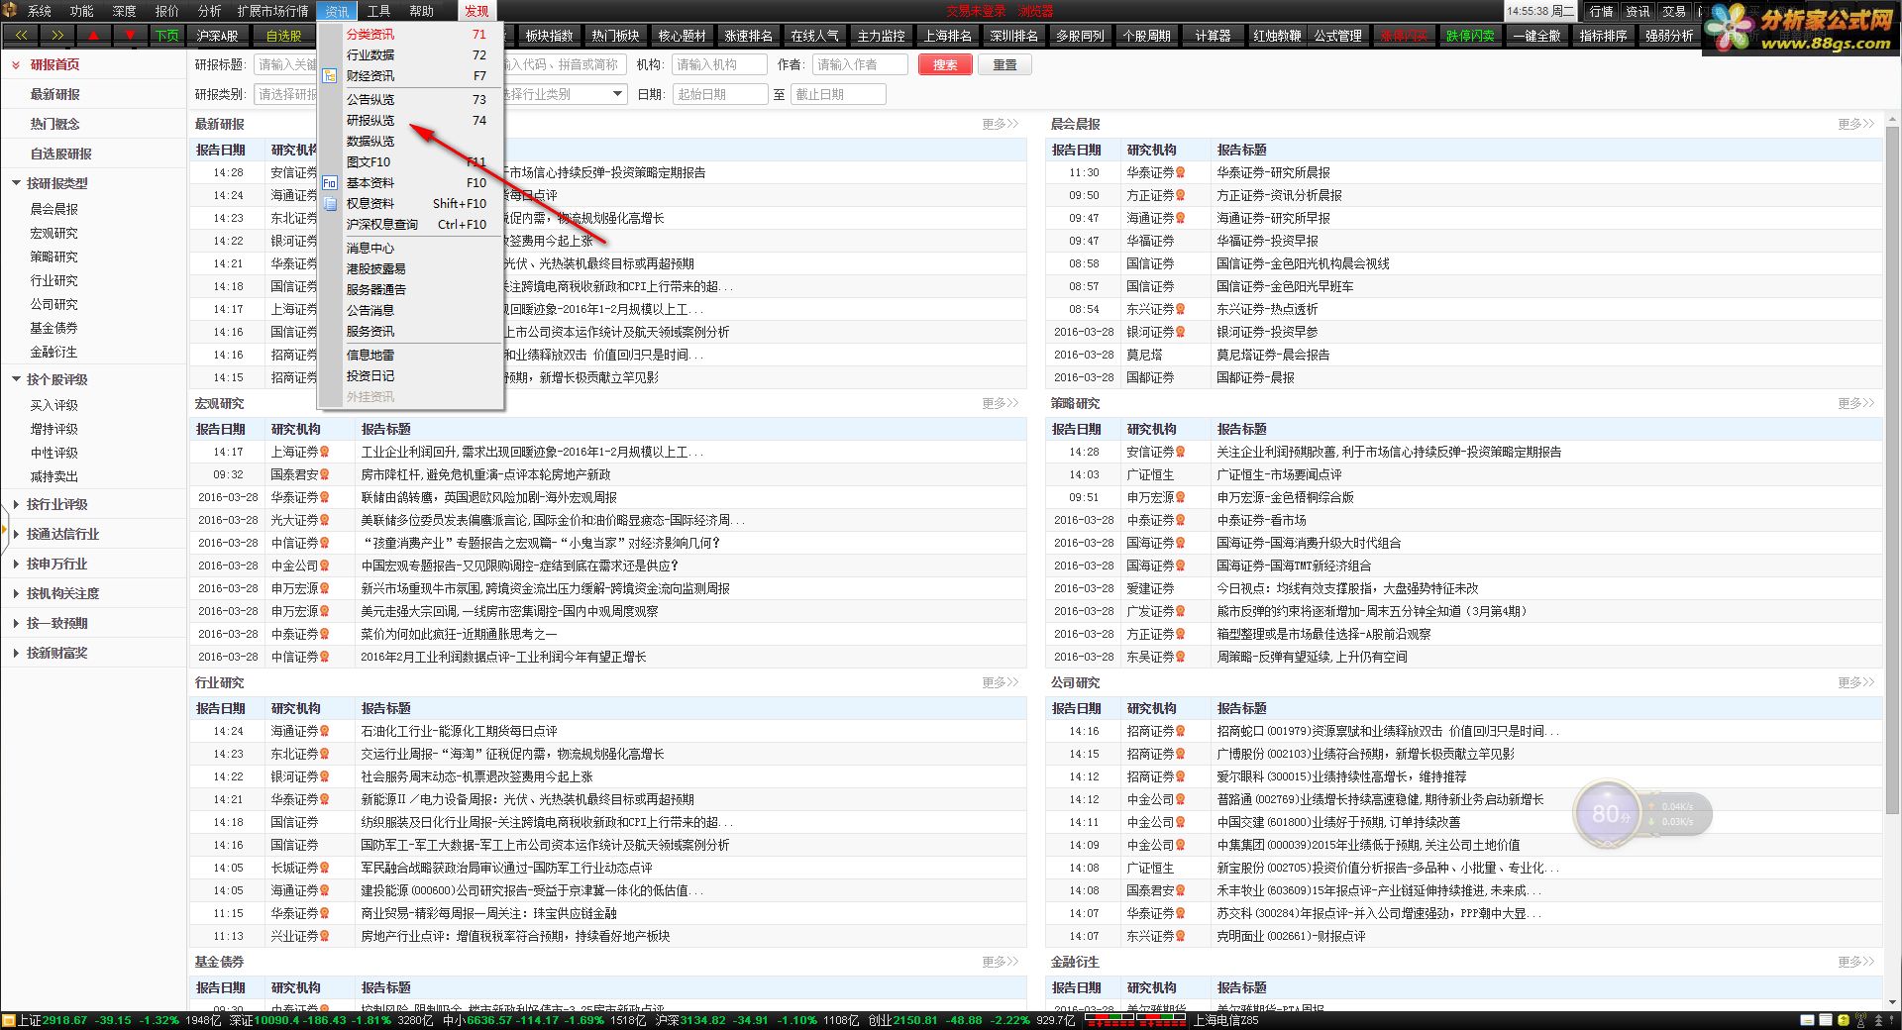
Task: Open the industry category dropdown arrow
Action: click(618, 94)
